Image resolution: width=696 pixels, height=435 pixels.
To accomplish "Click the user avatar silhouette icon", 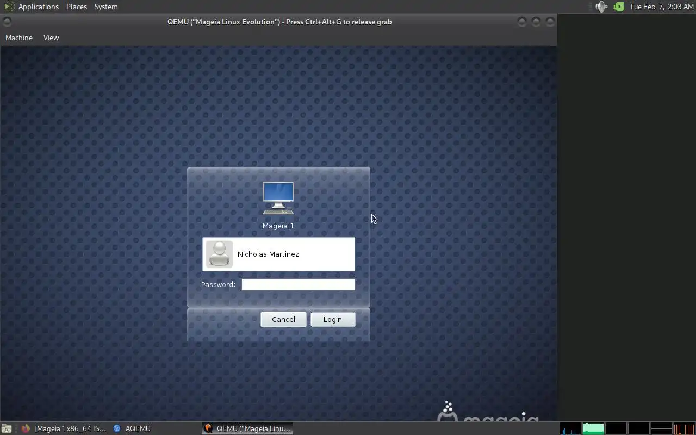I will pos(219,254).
